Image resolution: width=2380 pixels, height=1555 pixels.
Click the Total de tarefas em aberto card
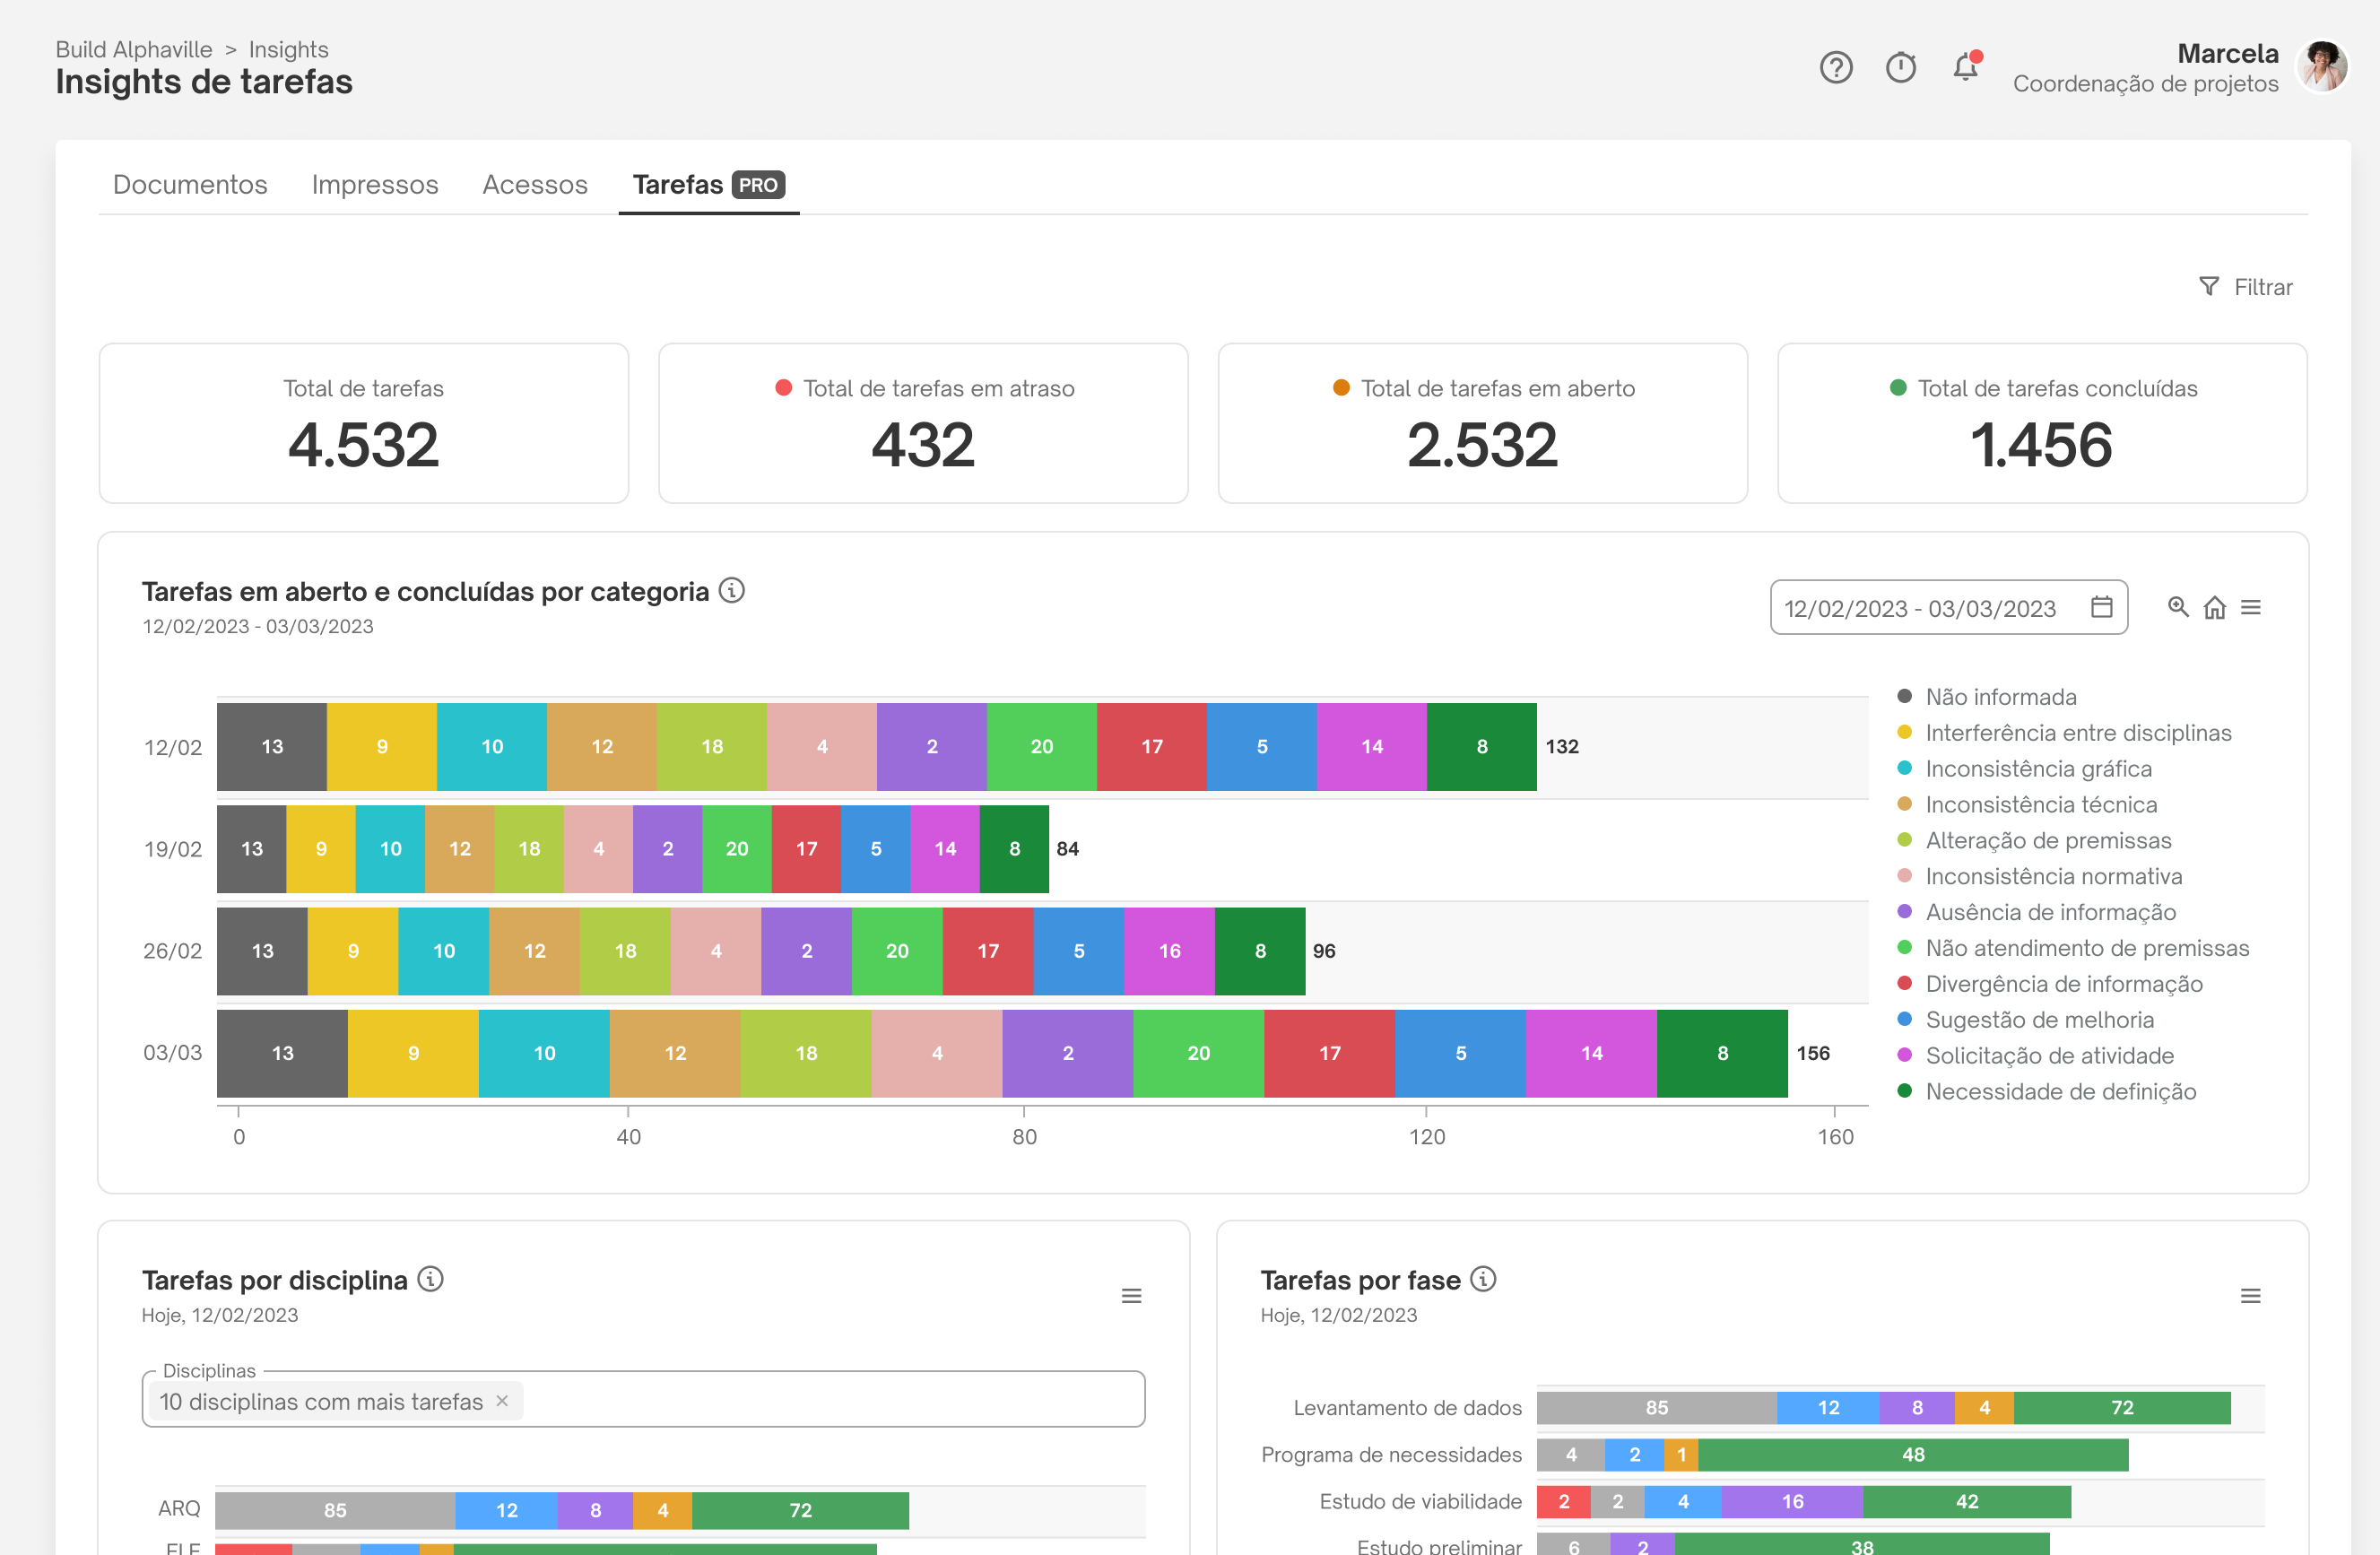tap(1483, 424)
